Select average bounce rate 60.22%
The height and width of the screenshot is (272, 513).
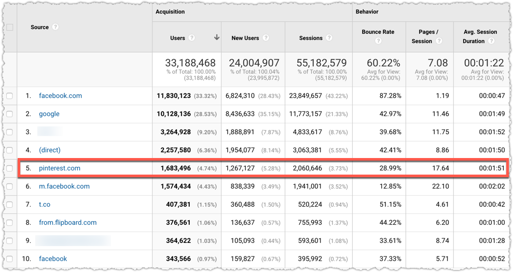383,63
